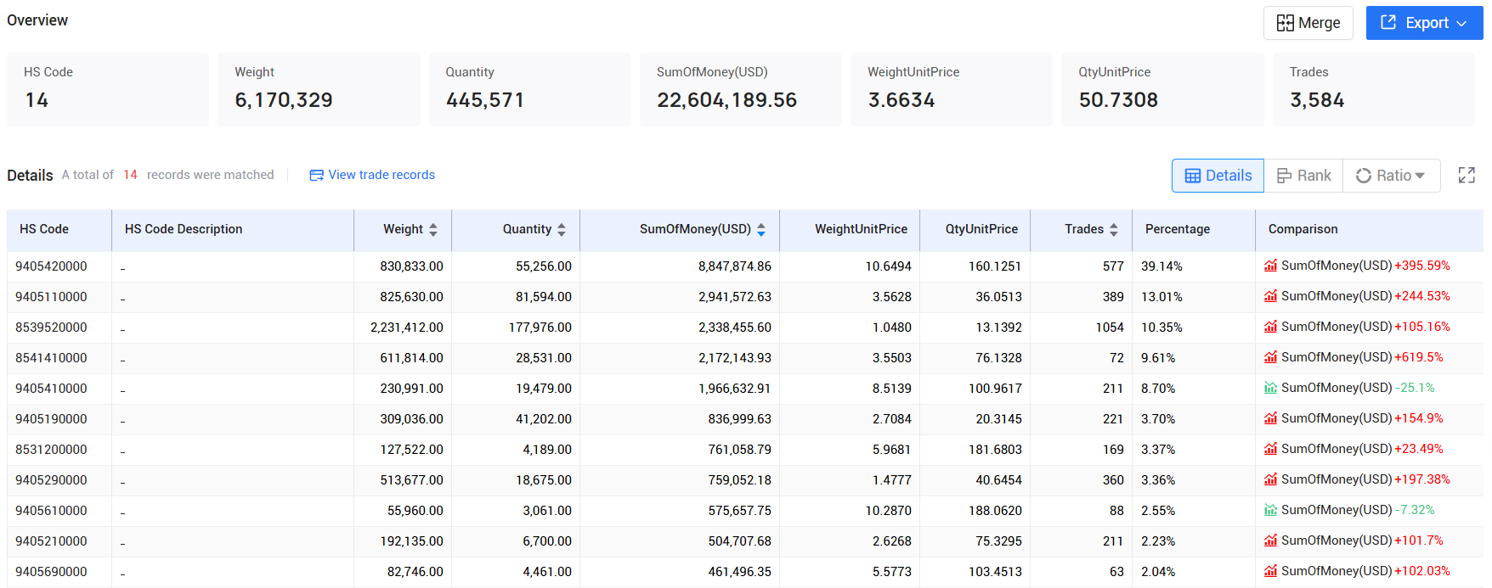This screenshot has height=588, width=1492.
Task: Click the Weight overview card 6,170,329
Action: click(319, 89)
